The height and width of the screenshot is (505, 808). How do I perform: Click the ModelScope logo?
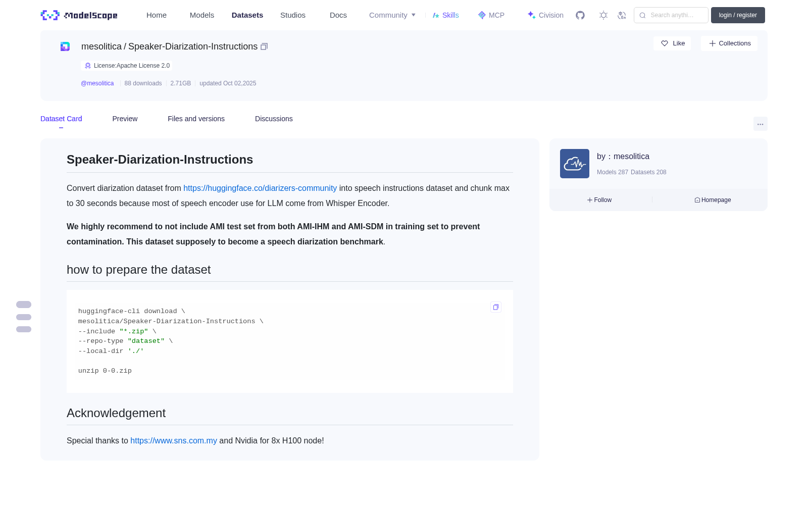pos(79,15)
